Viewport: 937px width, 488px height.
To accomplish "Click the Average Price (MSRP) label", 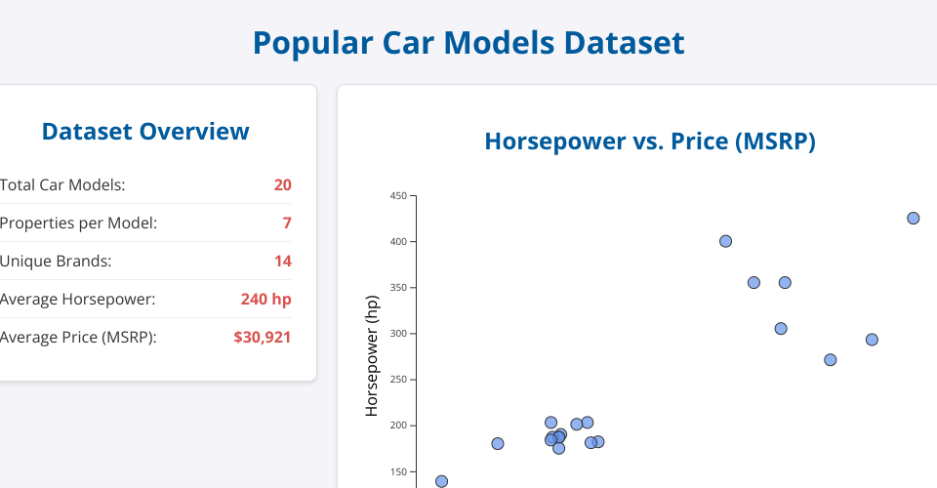I will (x=78, y=338).
